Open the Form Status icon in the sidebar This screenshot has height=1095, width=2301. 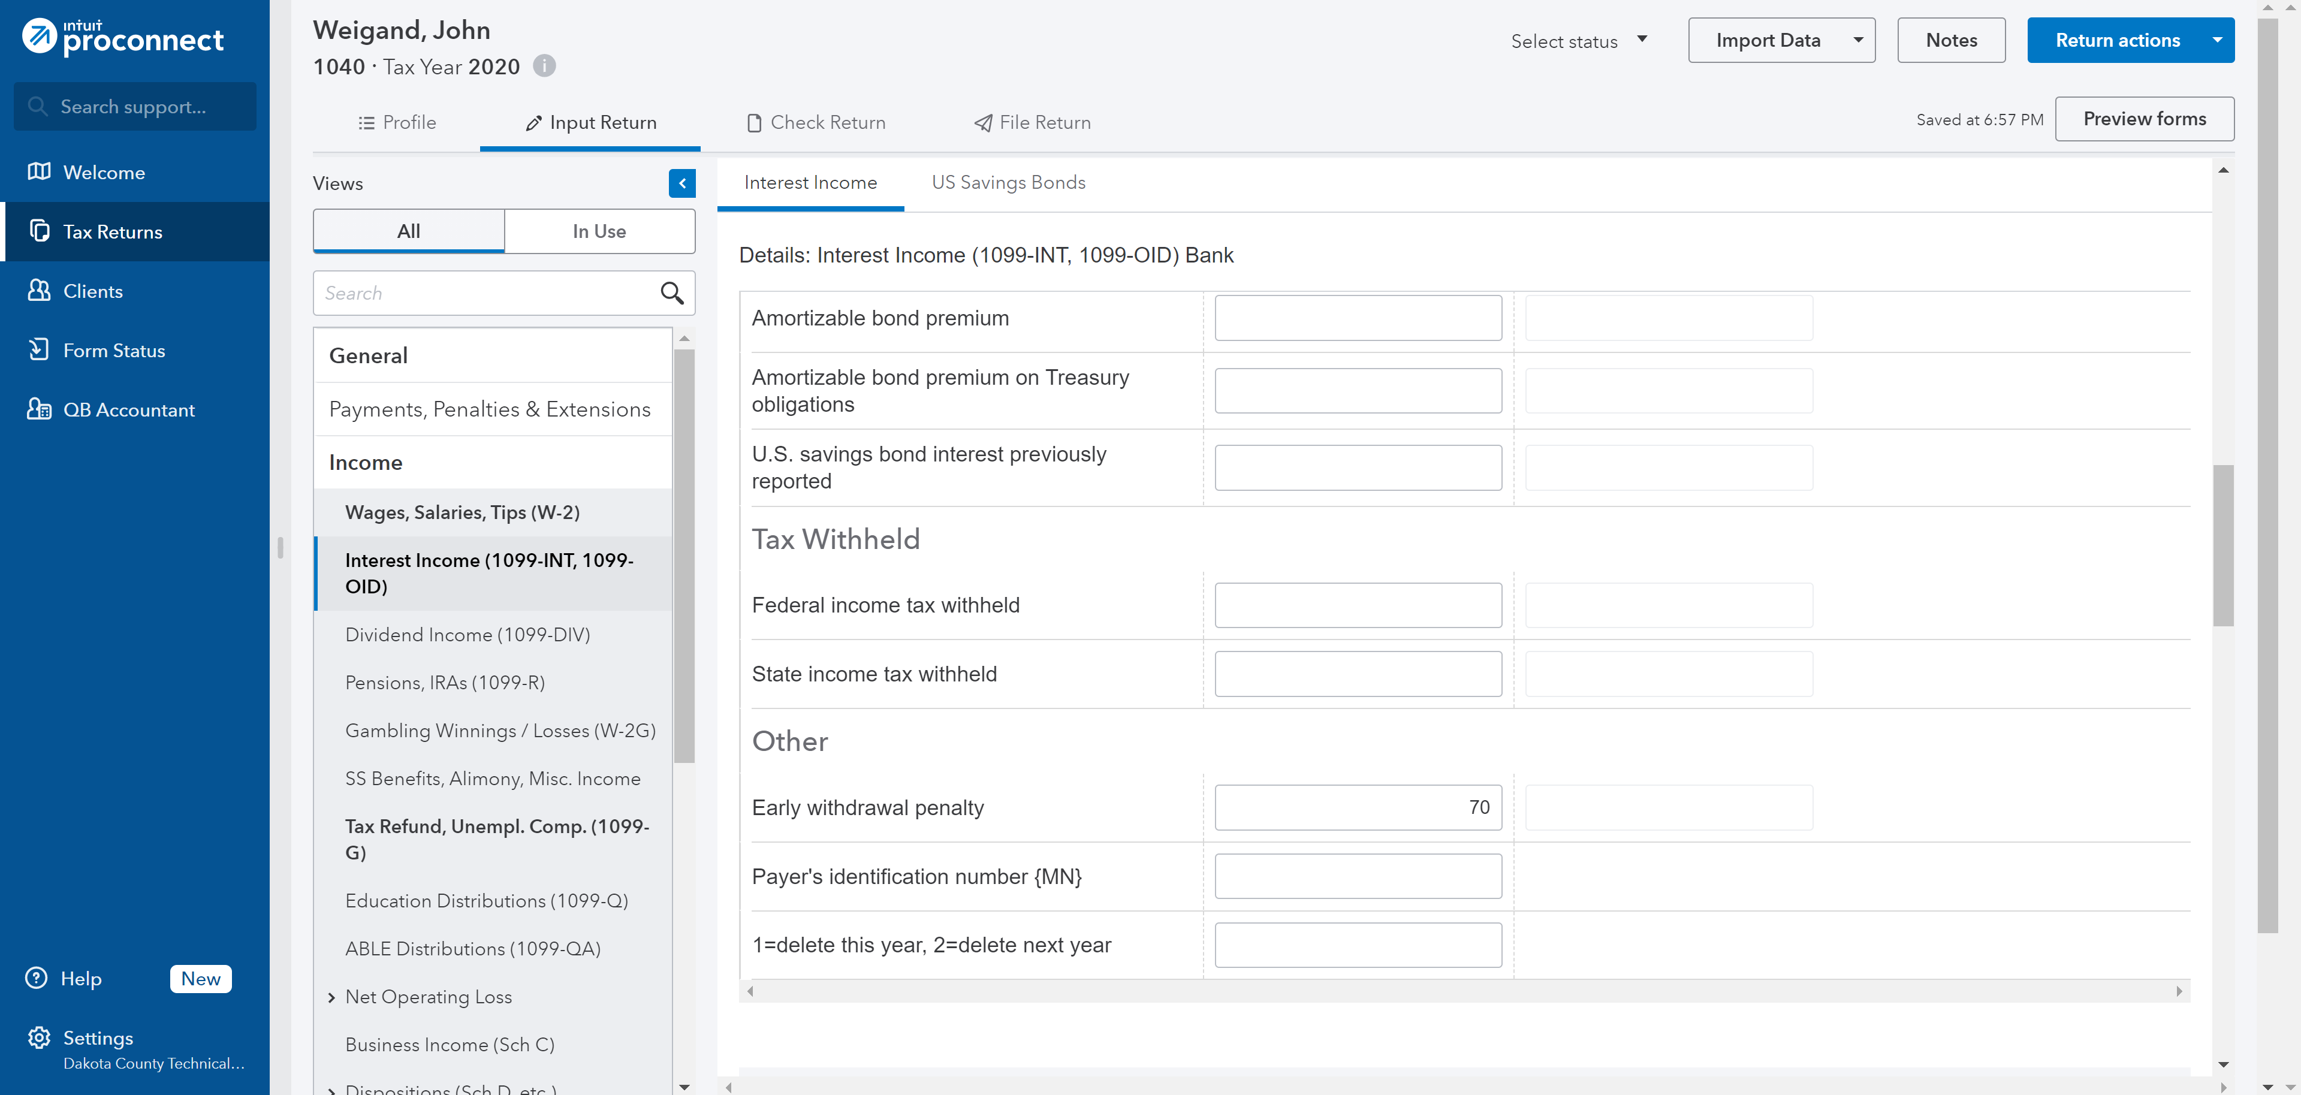point(38,349)
